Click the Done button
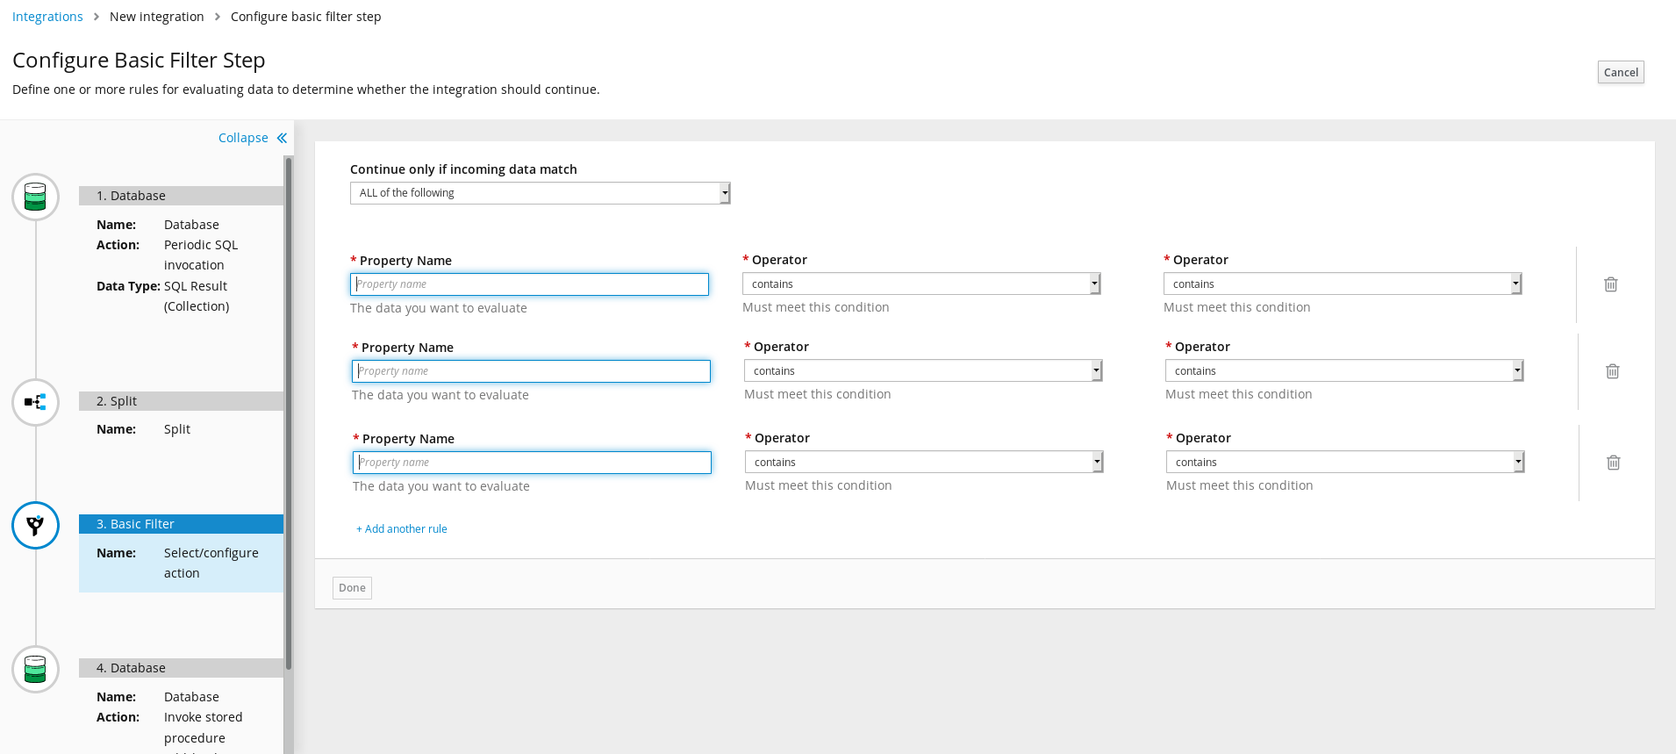Screen dimensions: 1676x754 pos(352,588)
